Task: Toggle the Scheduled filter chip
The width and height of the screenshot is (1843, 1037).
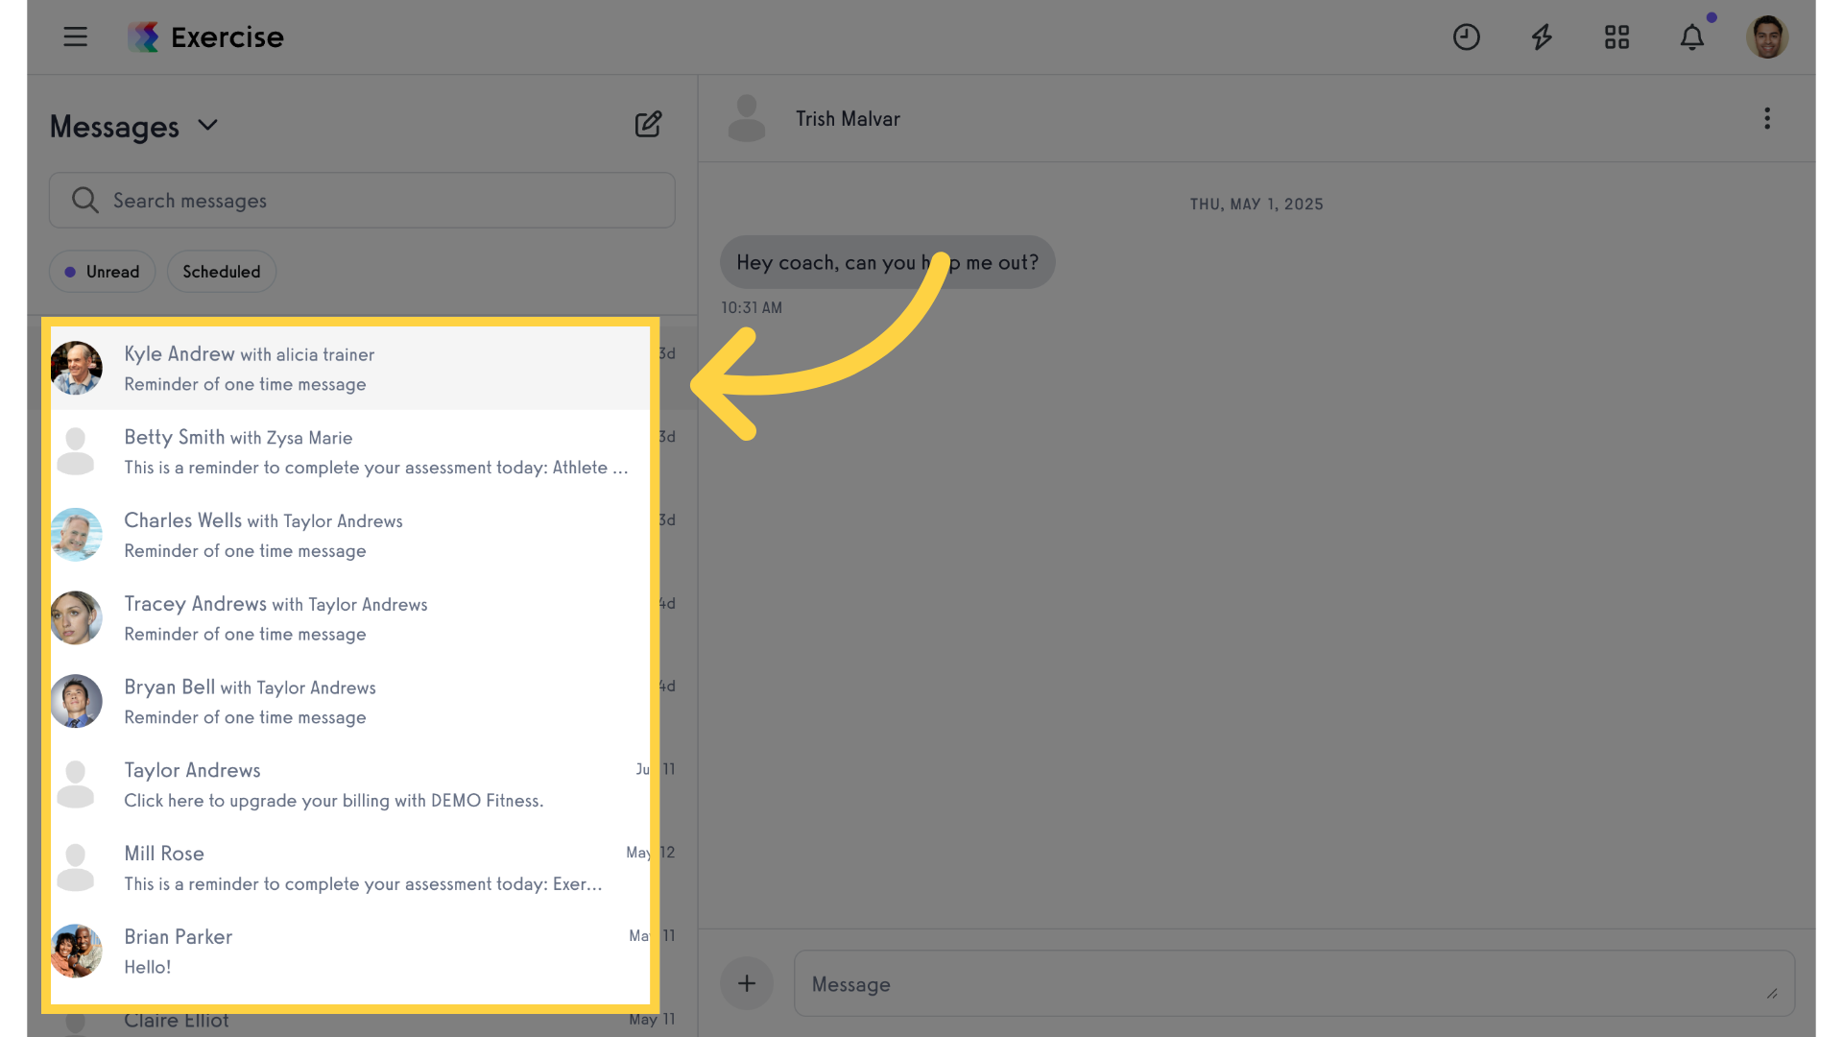Action: pos(222,272)
